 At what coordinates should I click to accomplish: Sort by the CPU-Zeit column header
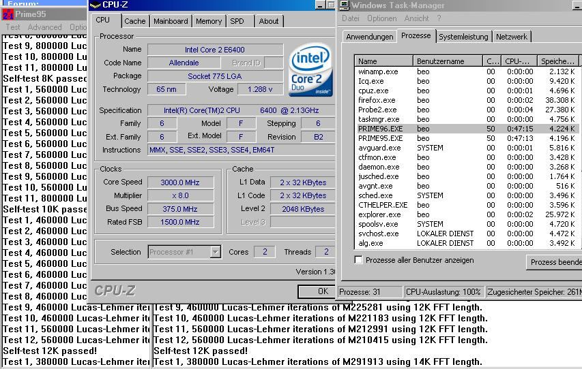tap(520, 61)
